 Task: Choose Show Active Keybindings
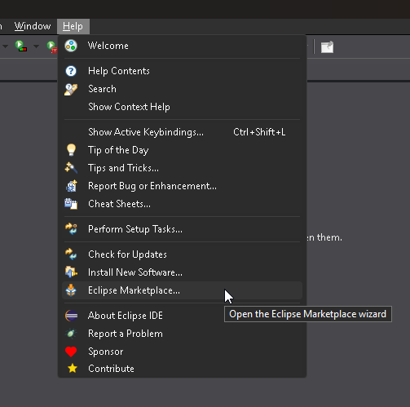[182, 132]
